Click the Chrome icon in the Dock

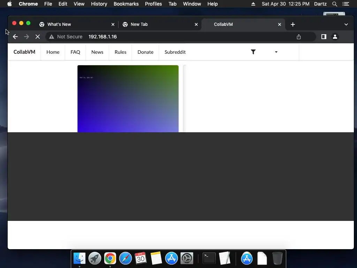coord(110,259)
